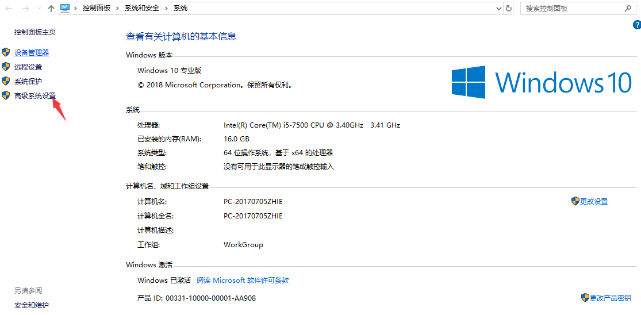The height and width of the screenshot is (315, 641).
Task: Select 系统和安全 in the breadcrumb
Action: pos(142,8)
